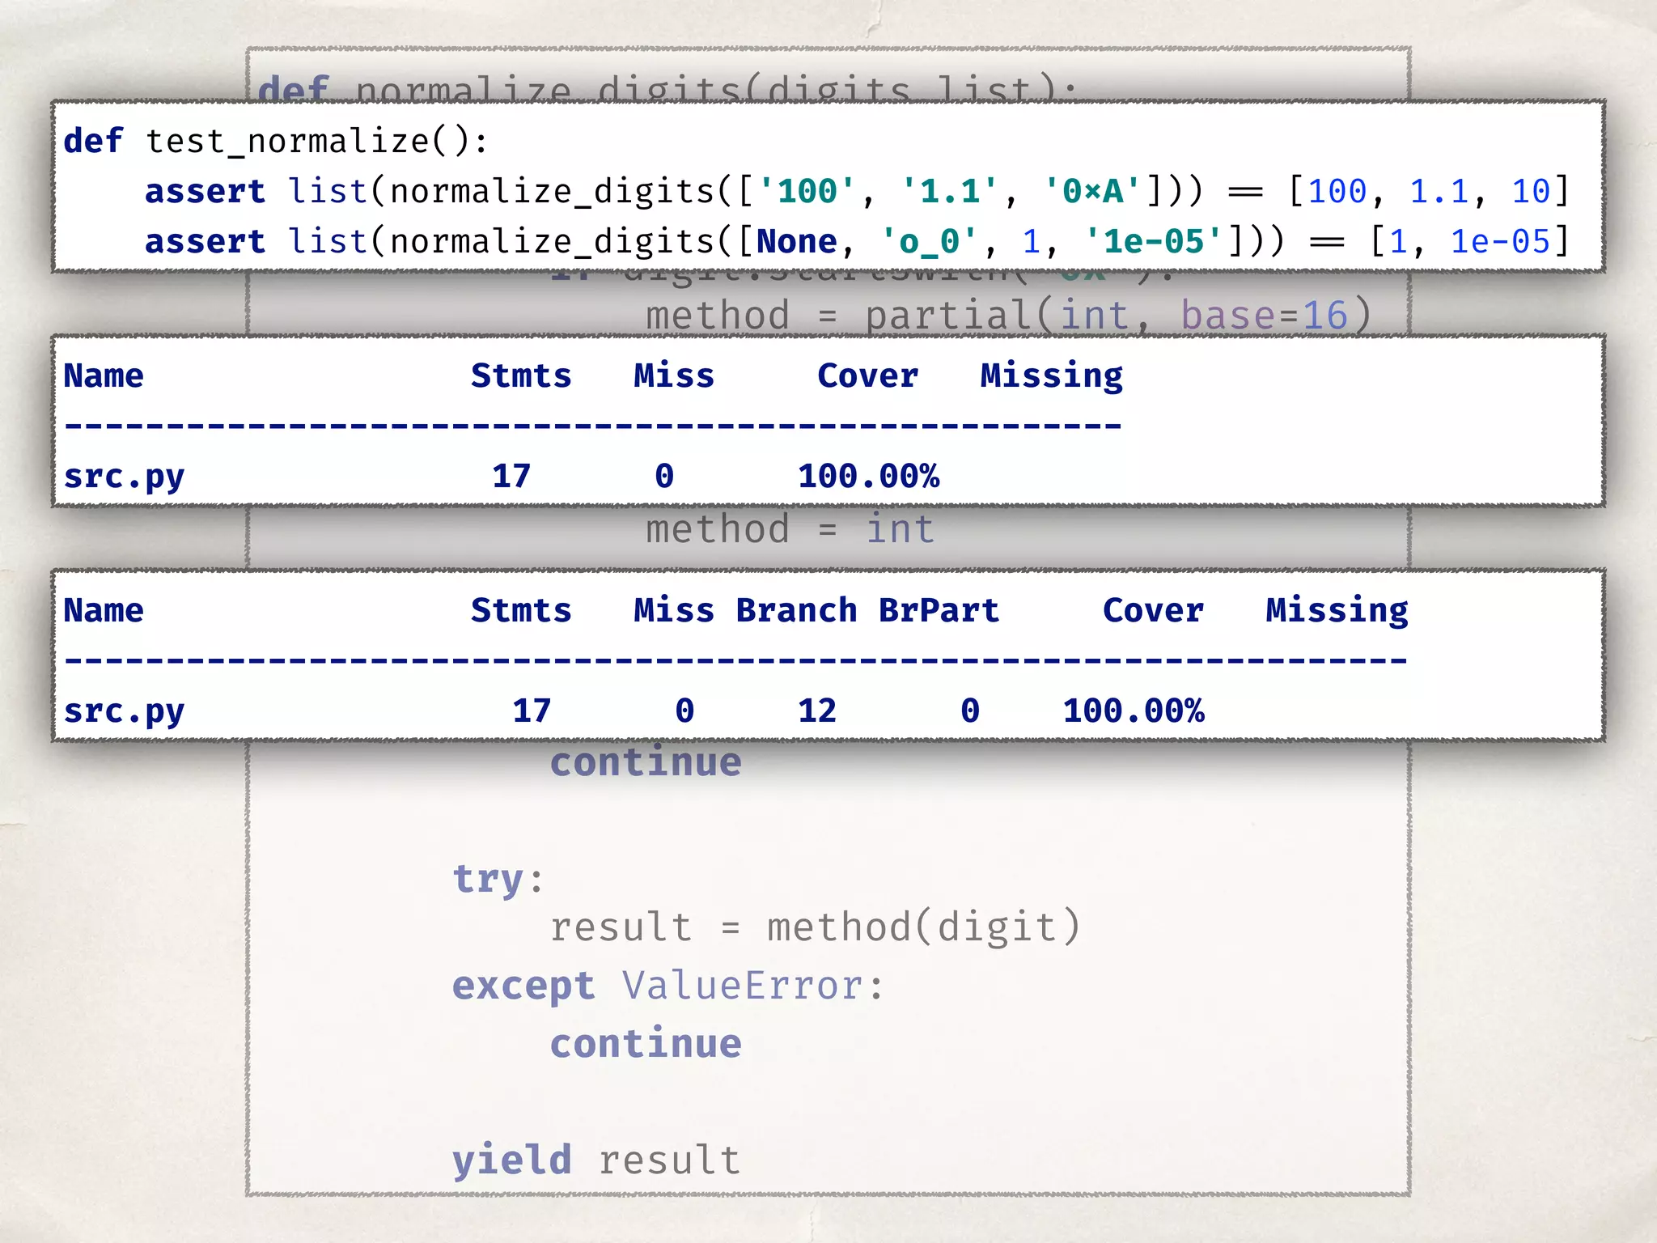The width and height of the screenshot is (1657, 1243).
Task: Click 'Name' header in the branch coverage table
Action: (104, 610)
